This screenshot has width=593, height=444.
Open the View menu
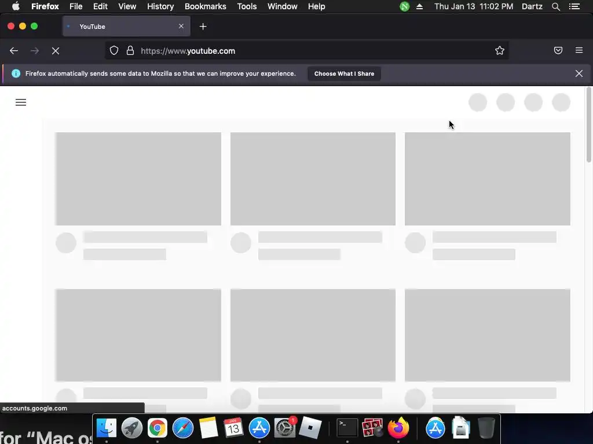pos(127,6)
